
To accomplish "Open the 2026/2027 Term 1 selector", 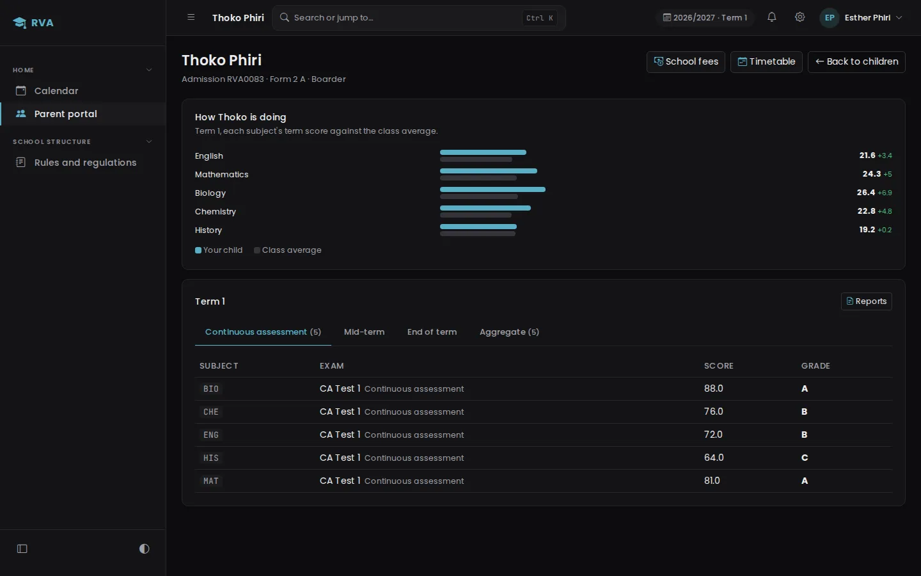I will (705, 18).
